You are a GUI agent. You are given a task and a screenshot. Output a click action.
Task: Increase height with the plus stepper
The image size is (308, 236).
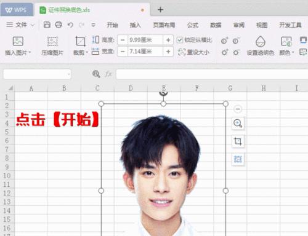point(168,40)
